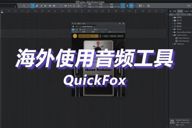Click the preset up/down stepper
192x128 pixels.
100,36
